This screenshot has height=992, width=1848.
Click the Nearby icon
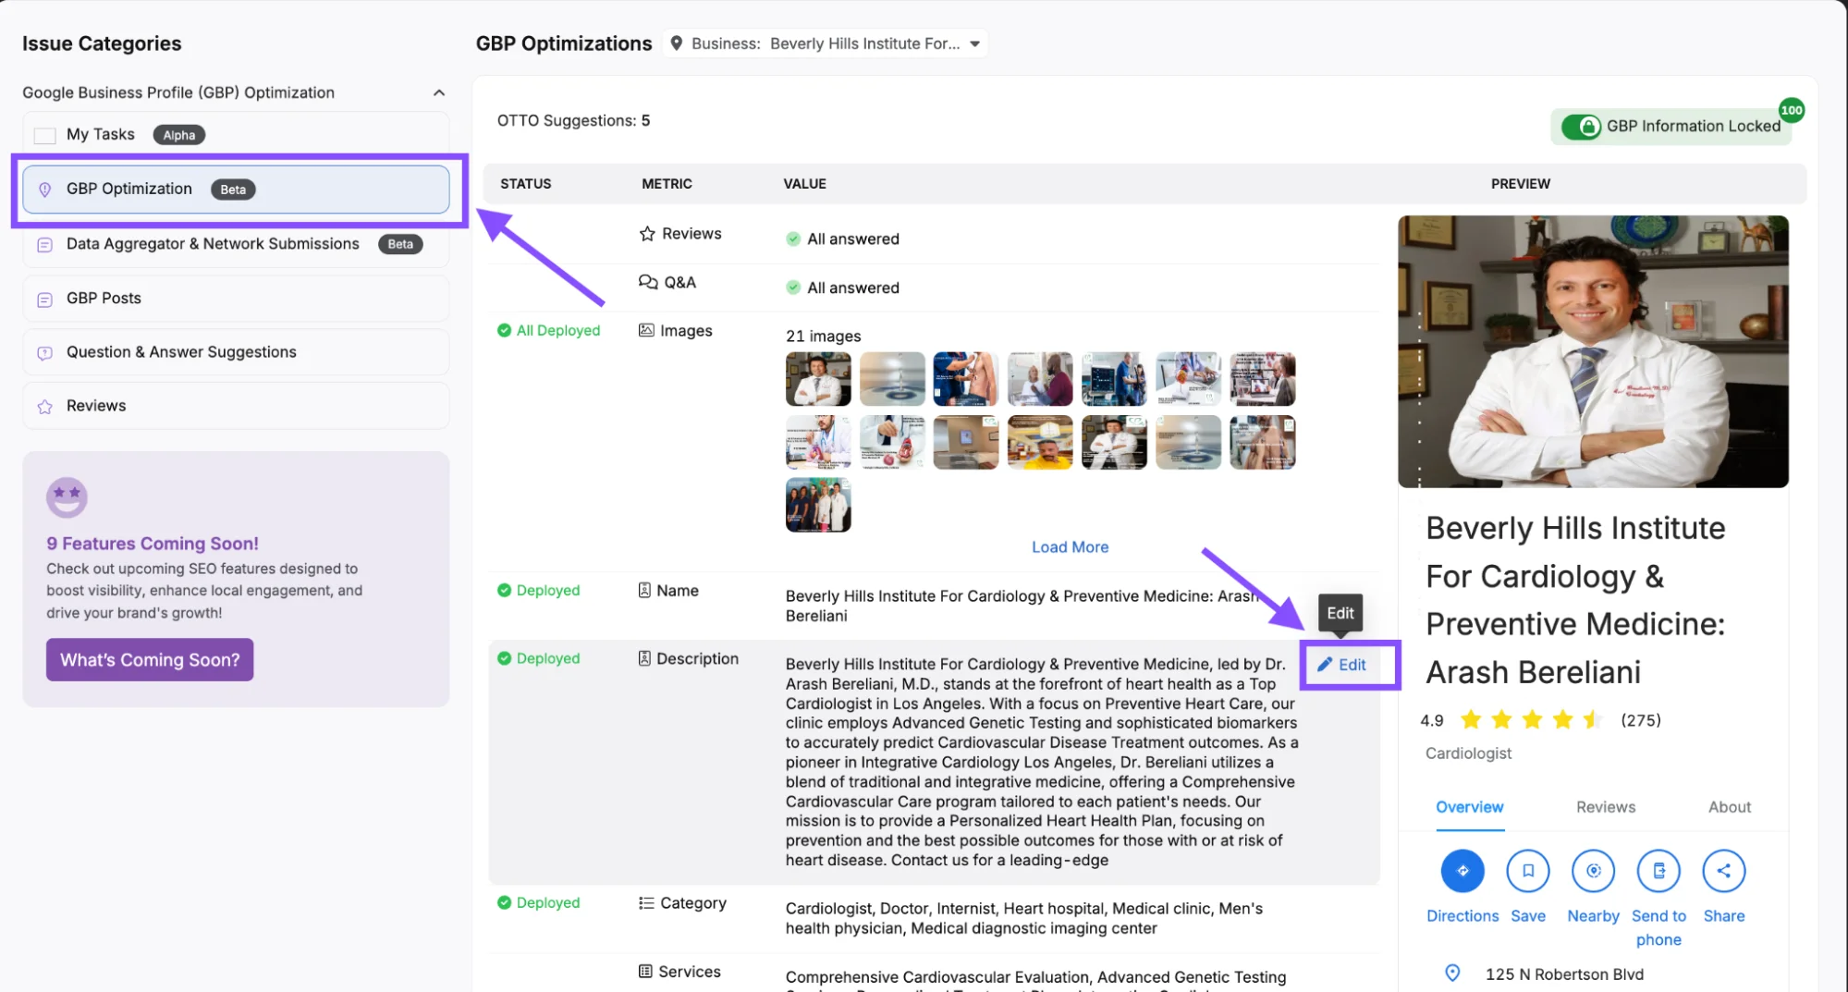pyautogui.click(x=1594, y=870)
